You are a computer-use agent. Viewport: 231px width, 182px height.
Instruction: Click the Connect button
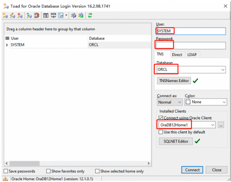[x=192, y=170]
